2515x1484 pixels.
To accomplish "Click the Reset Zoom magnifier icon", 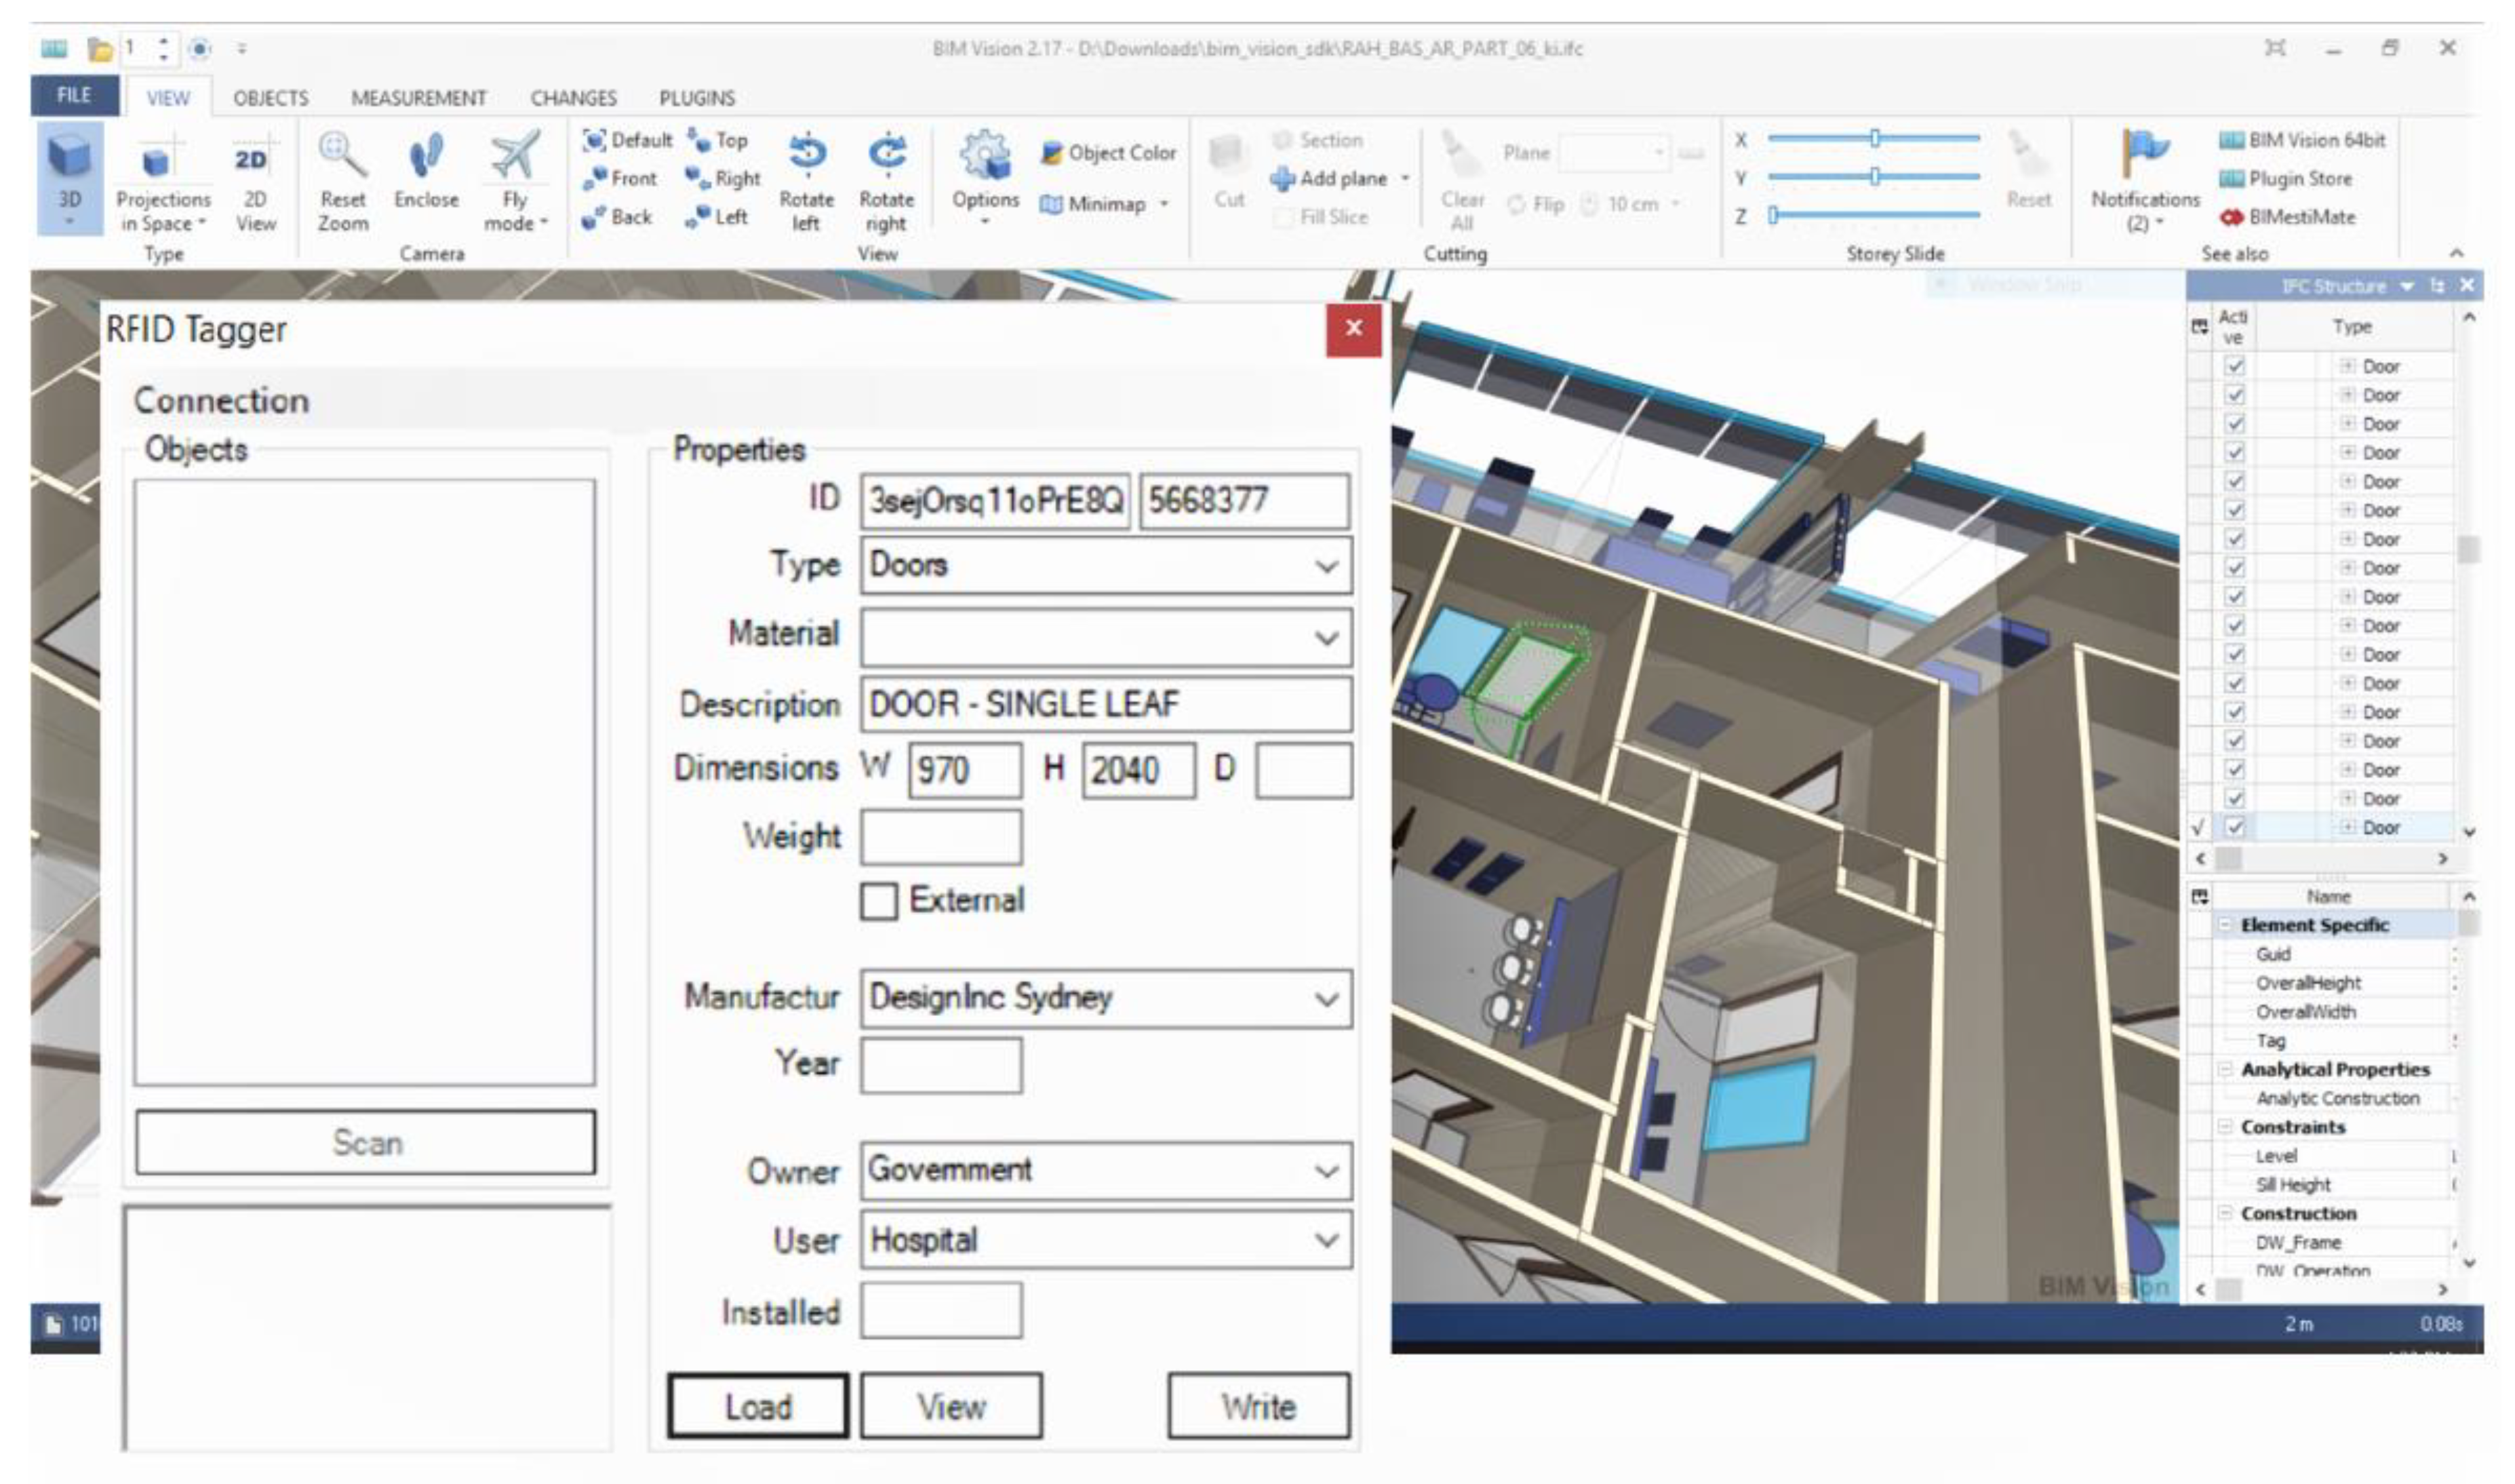I will coord(342,155).
